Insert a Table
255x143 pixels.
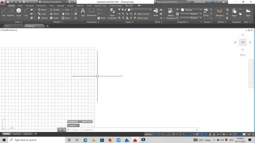pyautogui.click(x=102, y=18)
